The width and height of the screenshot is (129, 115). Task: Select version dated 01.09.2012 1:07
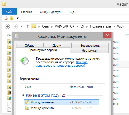62,108
